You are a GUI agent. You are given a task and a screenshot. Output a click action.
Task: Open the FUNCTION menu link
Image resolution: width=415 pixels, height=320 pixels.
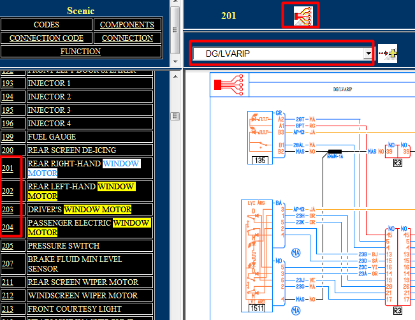tap(80, 52)
